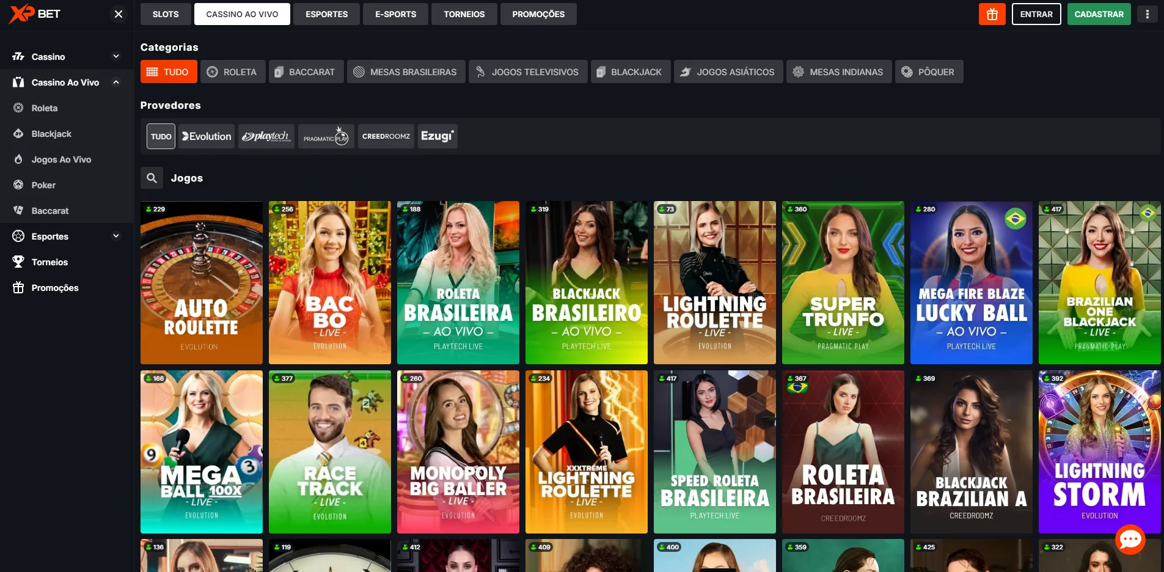Open the Roleta Brasileira Ao Vivo Playtech game
1164x572 pixels.
pyautogui.click(x=458, y=282)
